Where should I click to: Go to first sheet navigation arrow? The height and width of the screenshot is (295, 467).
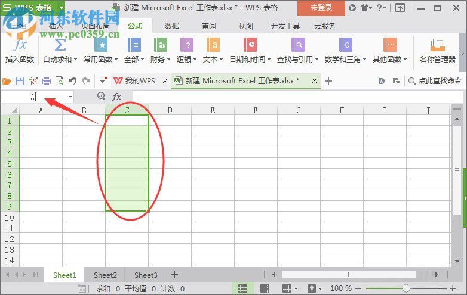tap(7, 275)
